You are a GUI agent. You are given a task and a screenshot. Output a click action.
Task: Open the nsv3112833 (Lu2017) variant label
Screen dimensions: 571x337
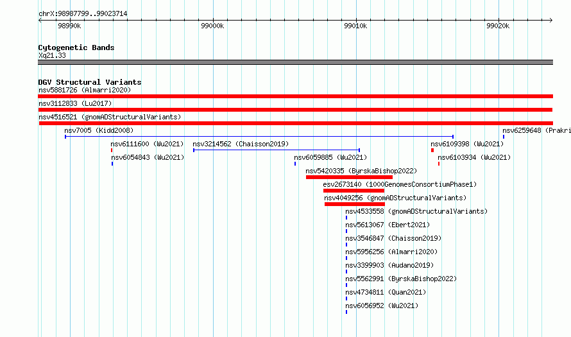point(75,103)
